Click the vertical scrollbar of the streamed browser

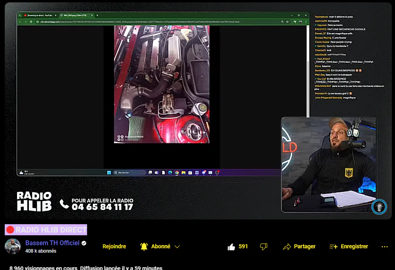[x=308, y=71]
